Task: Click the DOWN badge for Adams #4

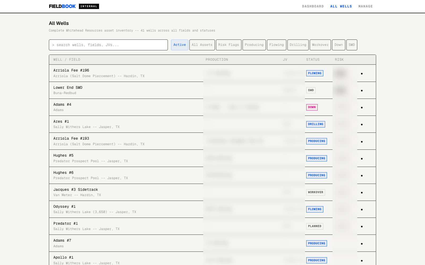Action: click(x=312, y=107)
